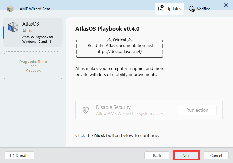Screen dimensions: 233x163
Task: Open the Donate link button
Action: [x=19, y=155]
